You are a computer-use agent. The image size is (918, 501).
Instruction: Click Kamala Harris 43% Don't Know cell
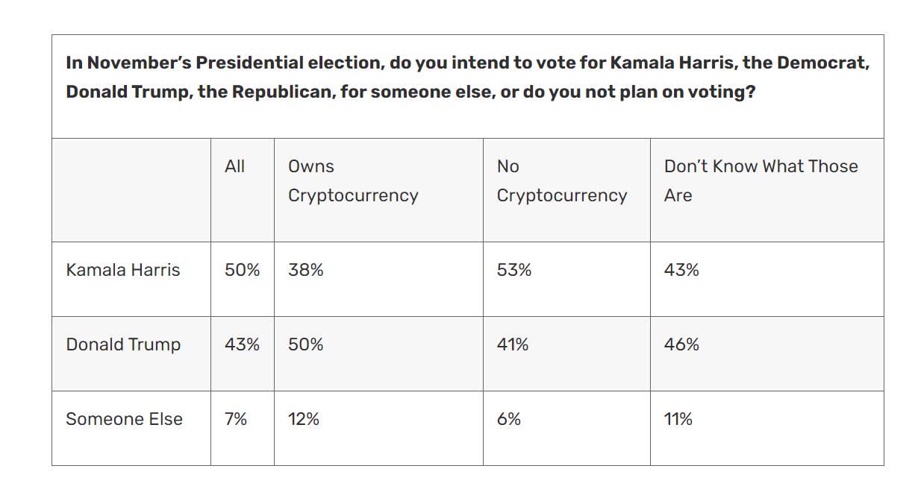681,270
